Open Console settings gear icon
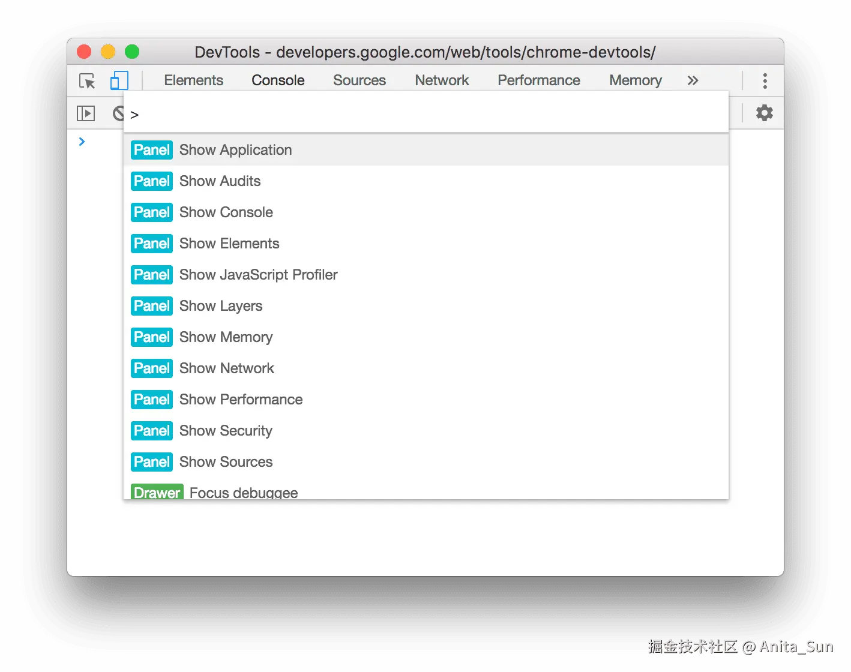Screen dimensions: 851x672 tap(764, 113)
